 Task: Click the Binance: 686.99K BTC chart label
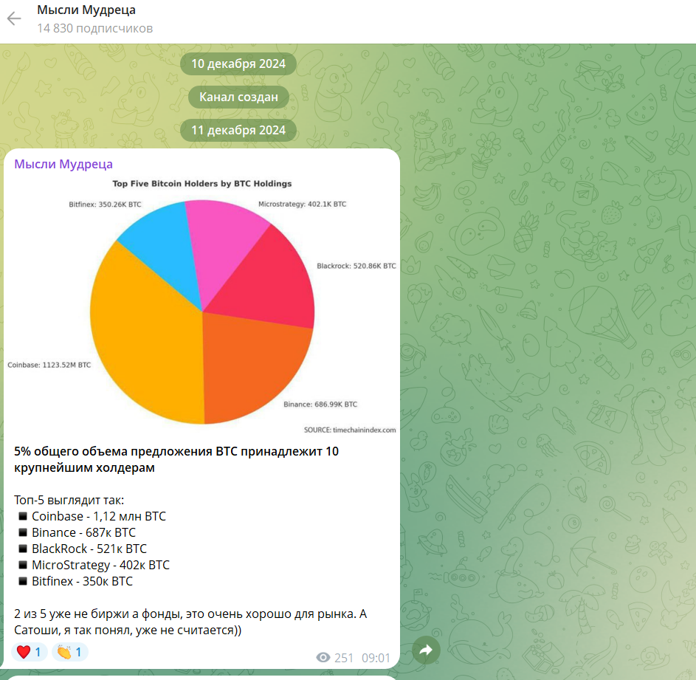click(x=320, y=404)
